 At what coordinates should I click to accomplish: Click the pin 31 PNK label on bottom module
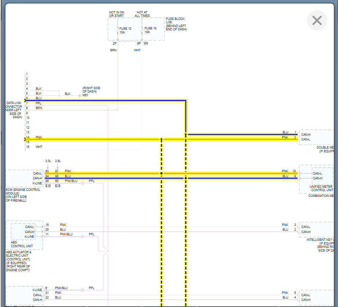(x=58, y=292)
